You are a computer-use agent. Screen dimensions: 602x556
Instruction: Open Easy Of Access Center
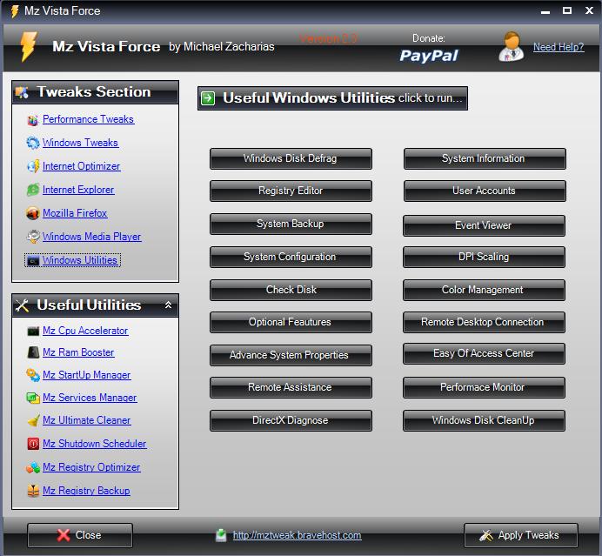pos(484,353)
